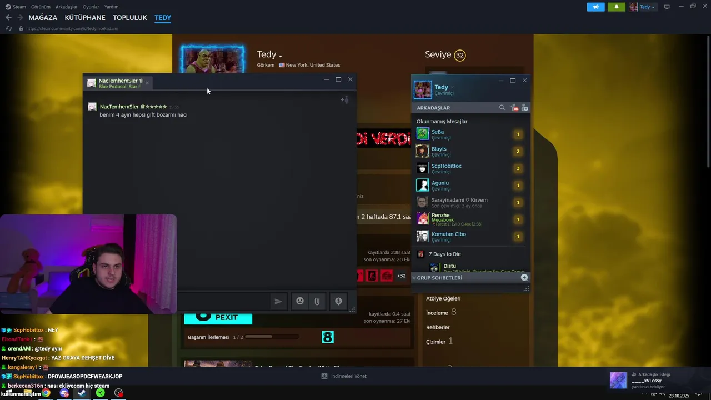
Task: Go to the TOPLULUK tab
Action: (130, 18)
